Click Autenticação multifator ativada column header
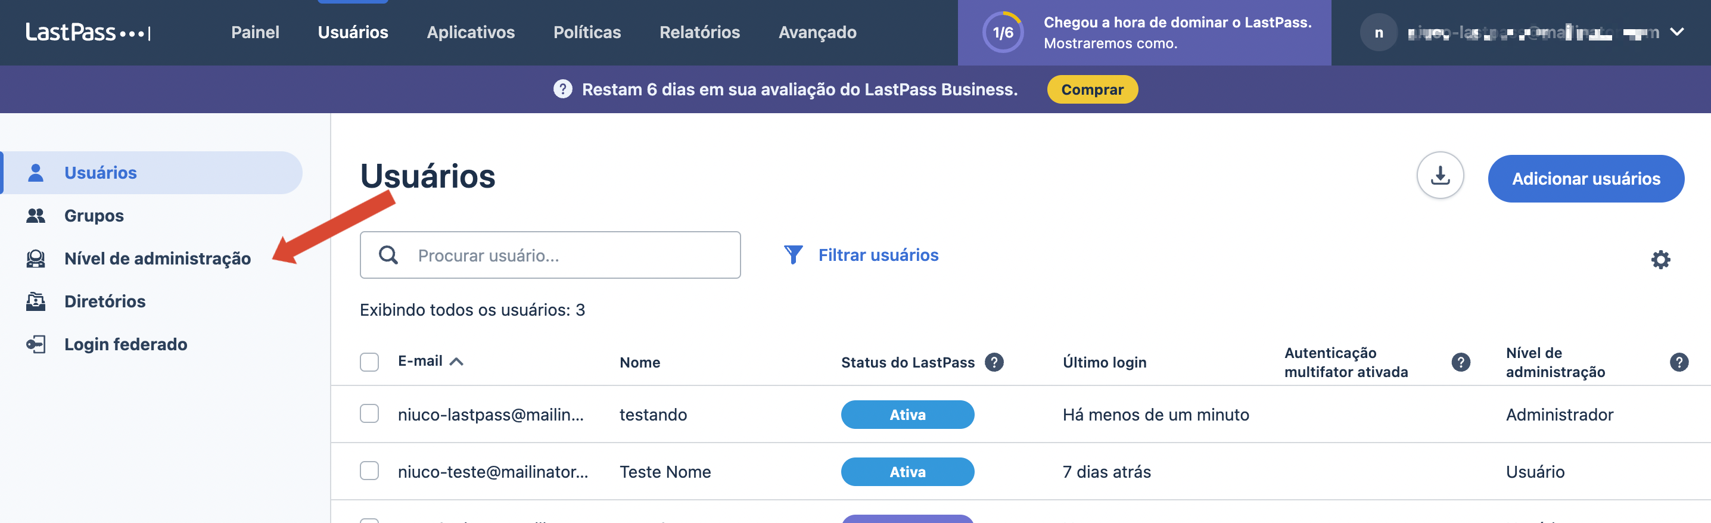The width and height of the screenshot is (1711, 523). pos(1346,362)
